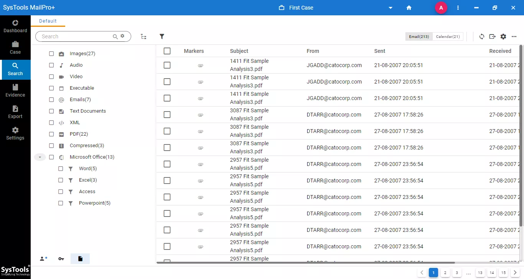Click attachment marker of first 1411 Fit Sample row
The width and height of the screenshot is (524, 279).
(200, 66)
